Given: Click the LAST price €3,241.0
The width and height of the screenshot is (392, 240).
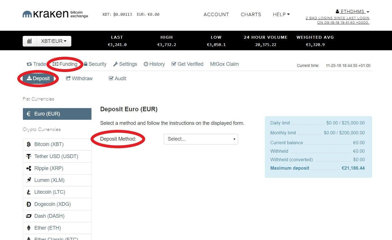Looking at the screenshot, I should tap(117, 45).
